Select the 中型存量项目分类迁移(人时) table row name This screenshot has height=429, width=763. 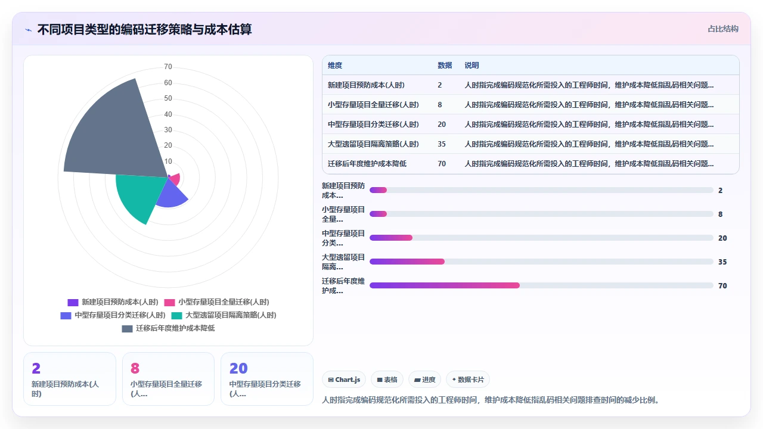tap(373, 125)
